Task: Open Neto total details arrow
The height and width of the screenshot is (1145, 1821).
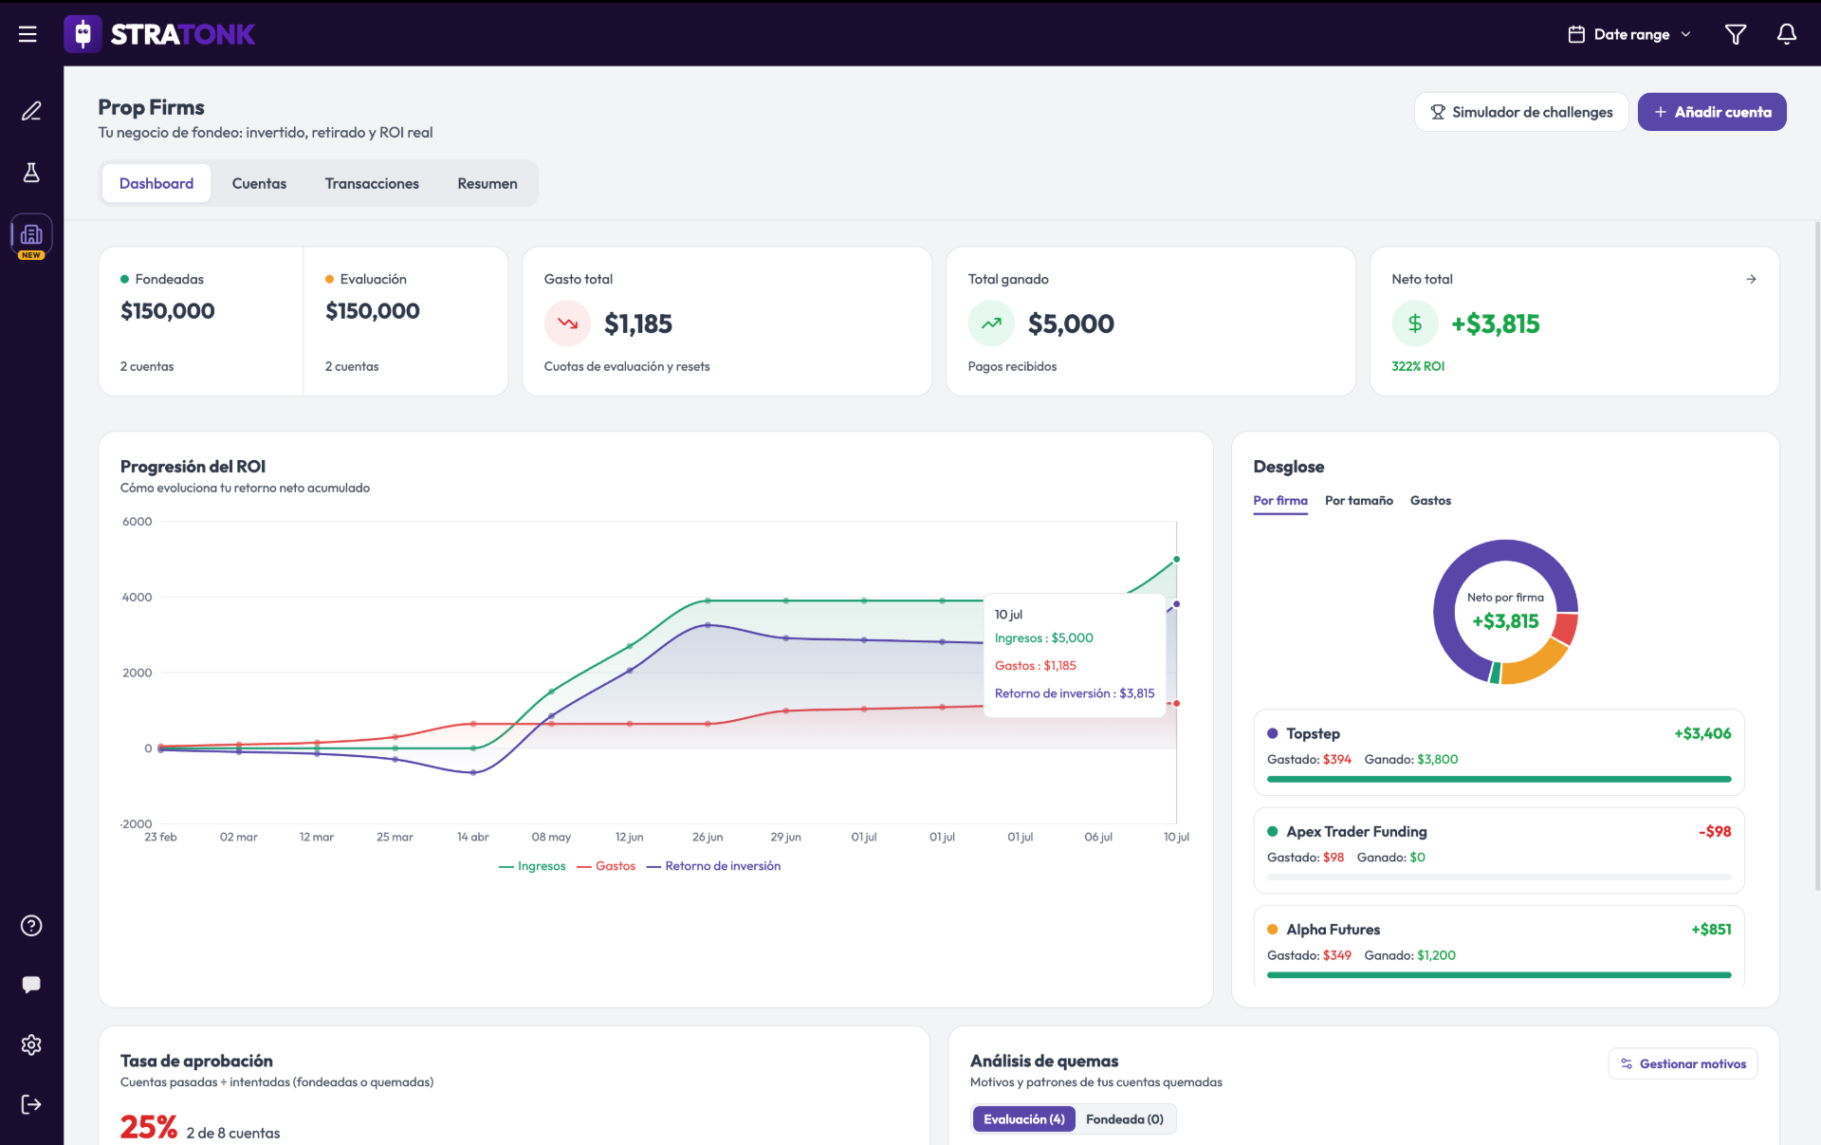Action: [1751, 279]
